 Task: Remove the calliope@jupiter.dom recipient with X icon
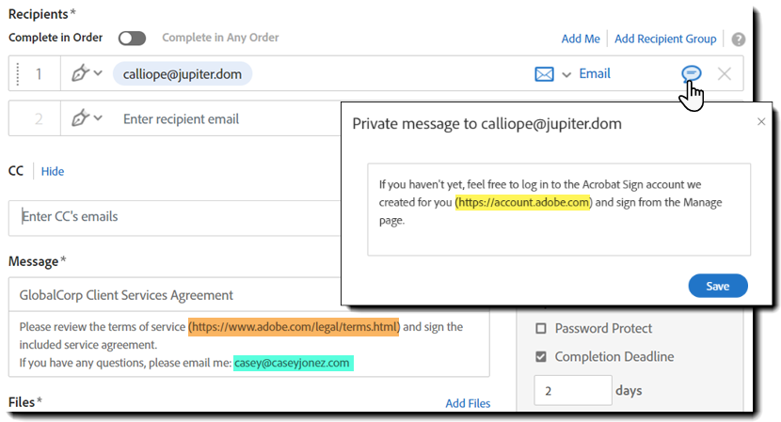pos(724,73)
